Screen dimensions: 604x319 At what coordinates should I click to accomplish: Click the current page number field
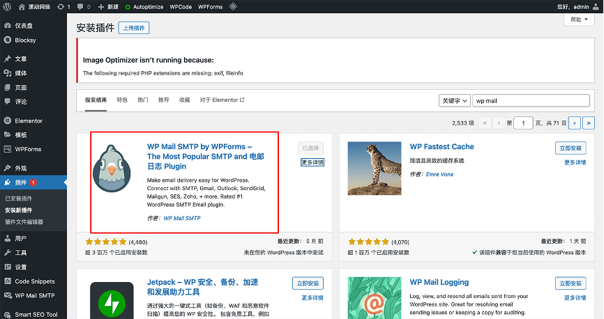pos(523,123)
